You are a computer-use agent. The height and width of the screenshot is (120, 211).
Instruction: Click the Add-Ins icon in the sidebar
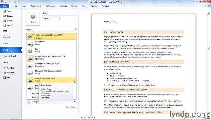(x=5, y=68)
